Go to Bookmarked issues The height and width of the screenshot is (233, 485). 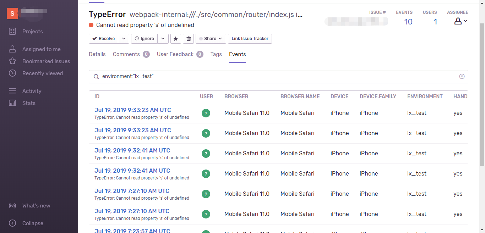click(46, 61)
